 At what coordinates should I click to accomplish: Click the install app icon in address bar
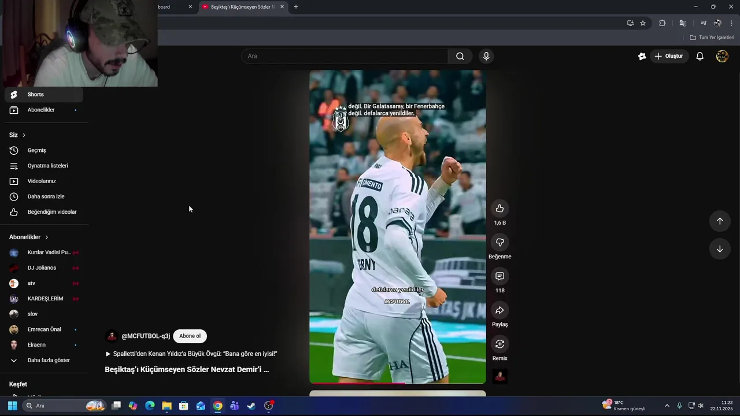(x=630, y=23)
